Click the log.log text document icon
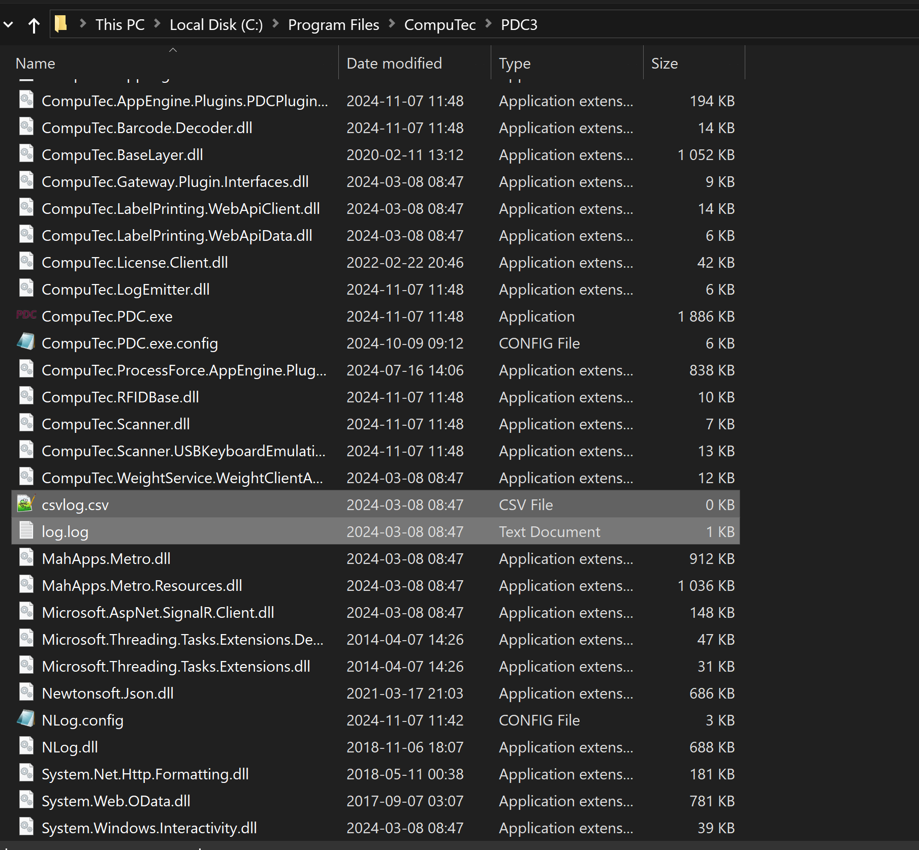This screenshot has height=850, width=919. [26, 531]
